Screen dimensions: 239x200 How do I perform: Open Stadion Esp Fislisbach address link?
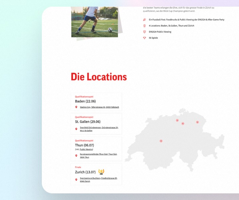[x=99, y=107]
